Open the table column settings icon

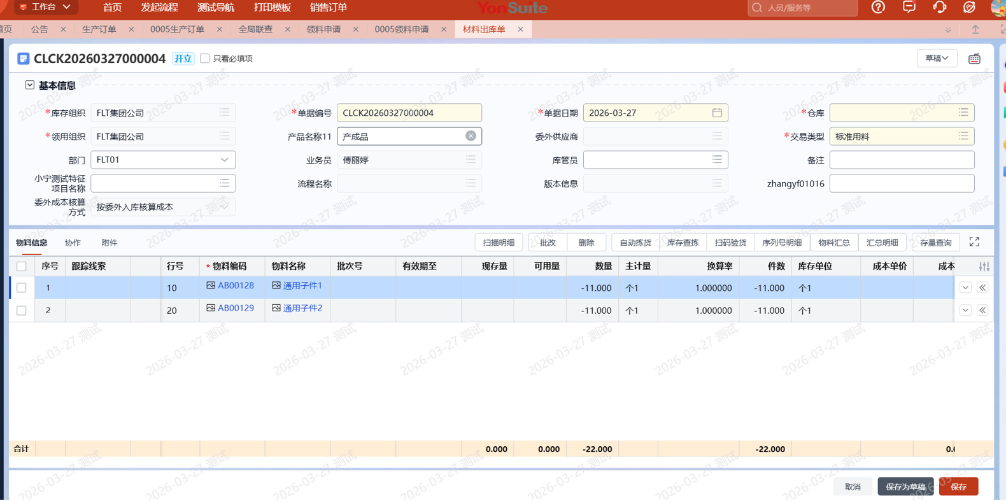[x=984, y=267]
